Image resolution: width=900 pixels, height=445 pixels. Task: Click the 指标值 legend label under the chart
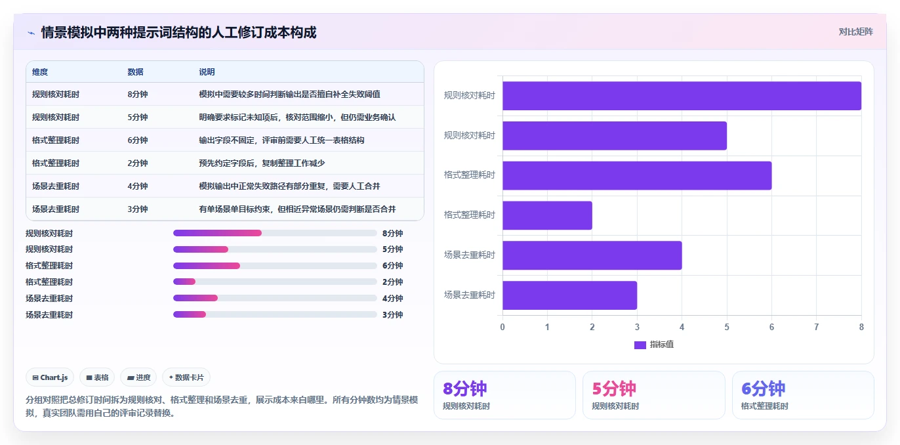tap(661, 345)
